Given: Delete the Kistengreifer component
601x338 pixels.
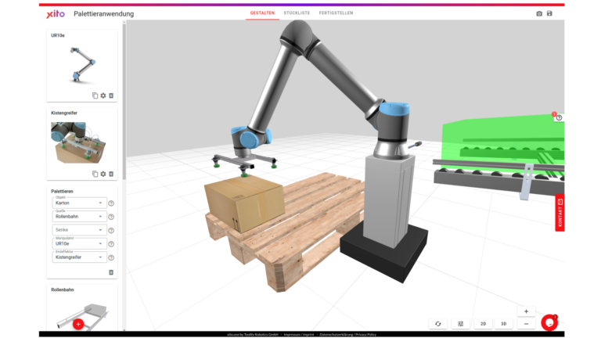Looking at the screenshot, I should tap(111, 174).
